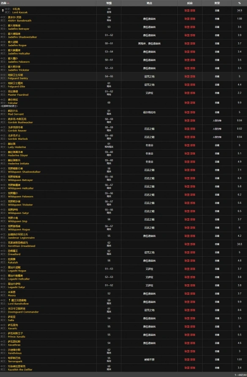Sort the table by the 等级 column
The image size is (247, 377).
pos(109,3)
